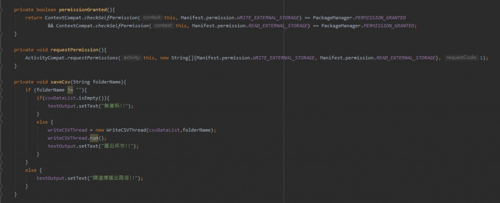
Task: Click the context hint on the return line
Action: (x=152, y=18)
